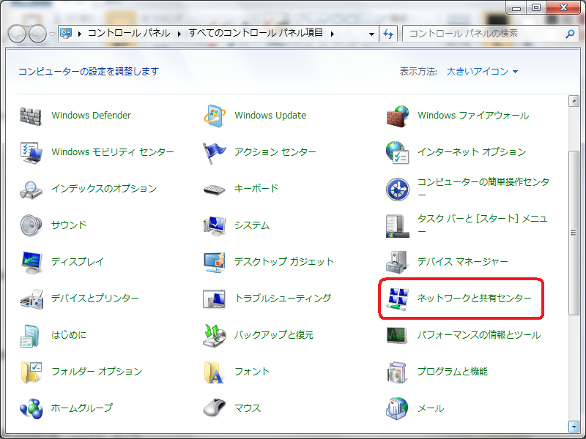The width and height of the screenshot is (586, 439).
Task: Expand the arrow after コントロール パネル breadcrumb
Action: (x=179, y=34)
